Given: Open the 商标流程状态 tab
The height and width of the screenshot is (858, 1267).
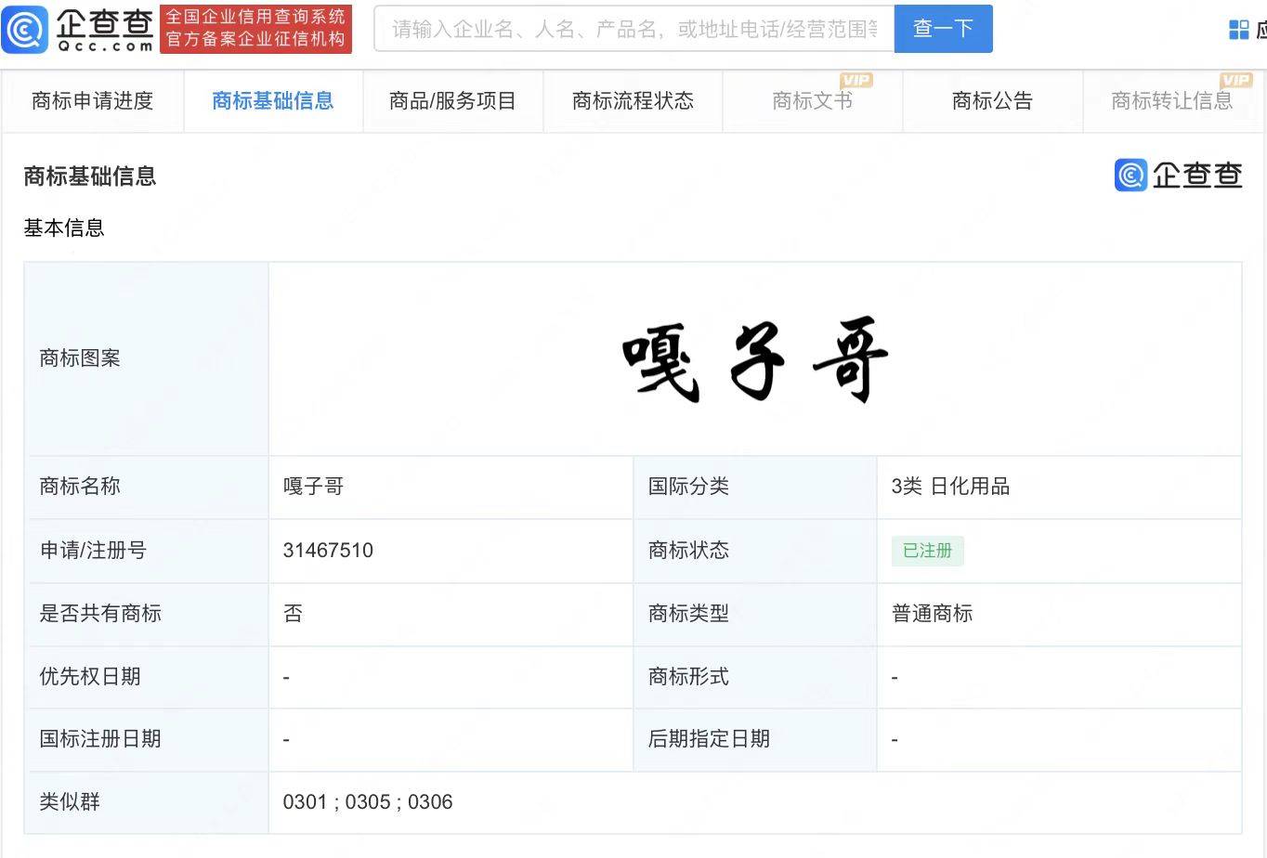Looking at the screenshot, I should [x=633, y=101].
